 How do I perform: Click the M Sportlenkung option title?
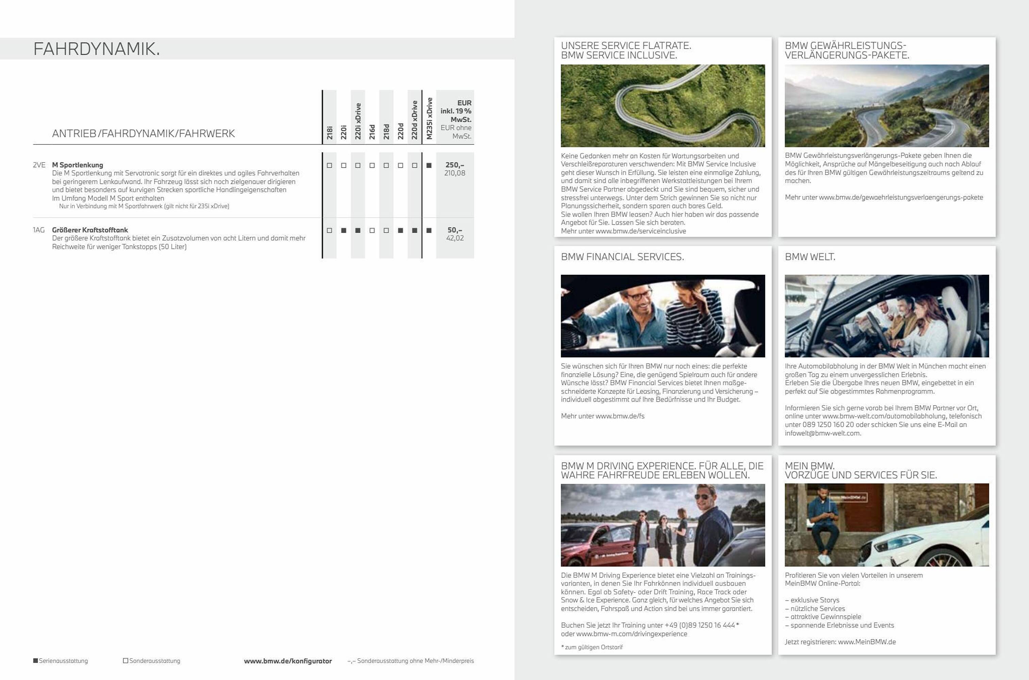pyautogui.click(x=78, y=165)
